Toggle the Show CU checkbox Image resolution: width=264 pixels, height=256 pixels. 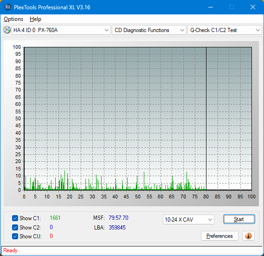click(x=15, y=236)
